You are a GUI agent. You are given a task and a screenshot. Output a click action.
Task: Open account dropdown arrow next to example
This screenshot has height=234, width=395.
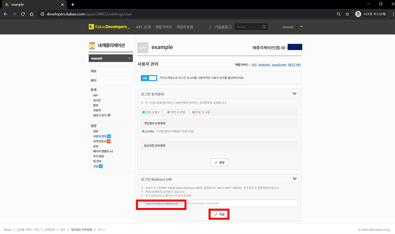tap(302, 27)
